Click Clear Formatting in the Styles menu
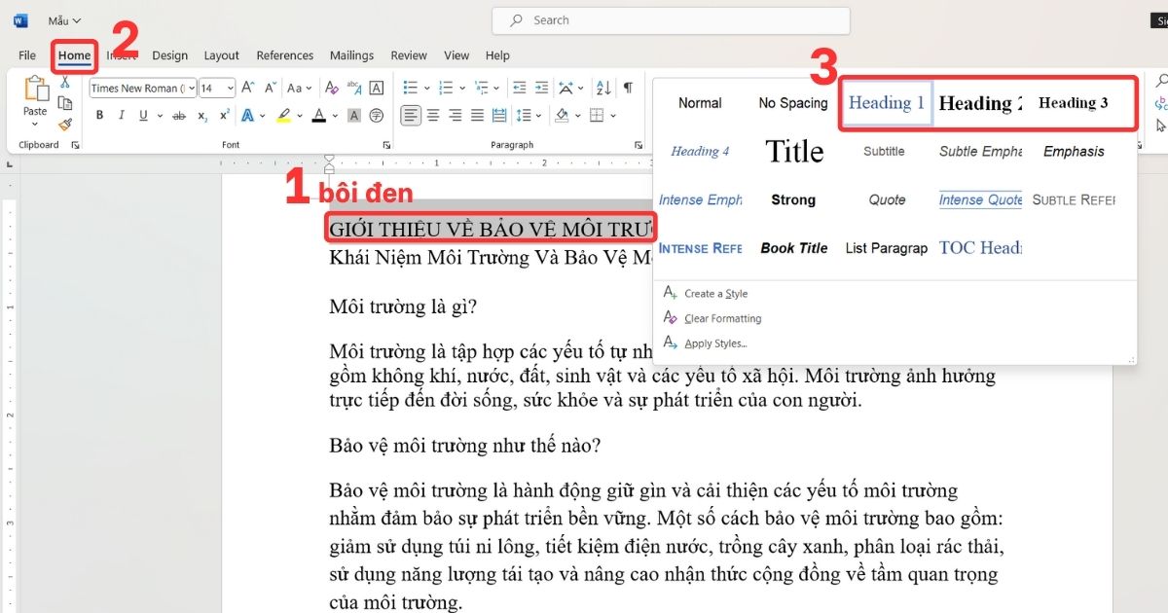The width and height of the screenshot is (1168, 613). (721, 318)
